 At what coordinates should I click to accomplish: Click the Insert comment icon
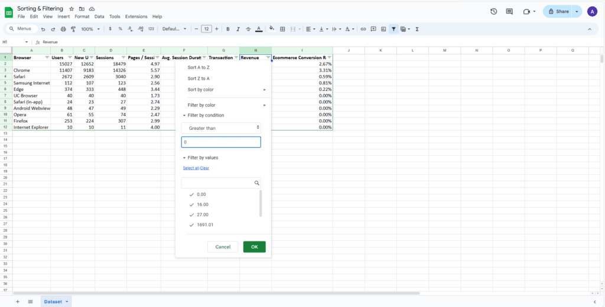(x=373, y=29)
